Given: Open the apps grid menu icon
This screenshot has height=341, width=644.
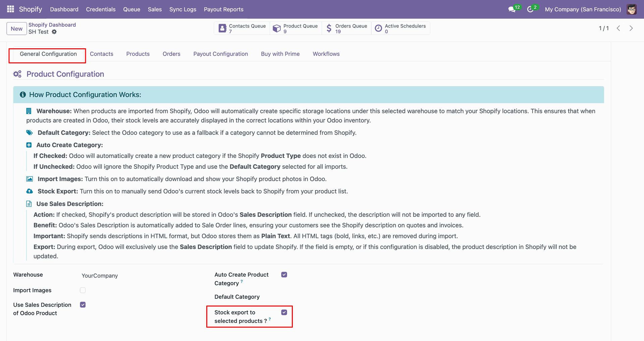Looking at the screenshot, I should point(11,9).
